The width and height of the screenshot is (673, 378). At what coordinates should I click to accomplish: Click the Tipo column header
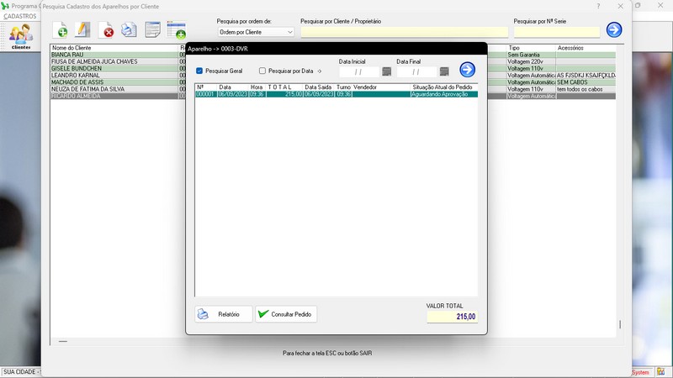(532, 48)
